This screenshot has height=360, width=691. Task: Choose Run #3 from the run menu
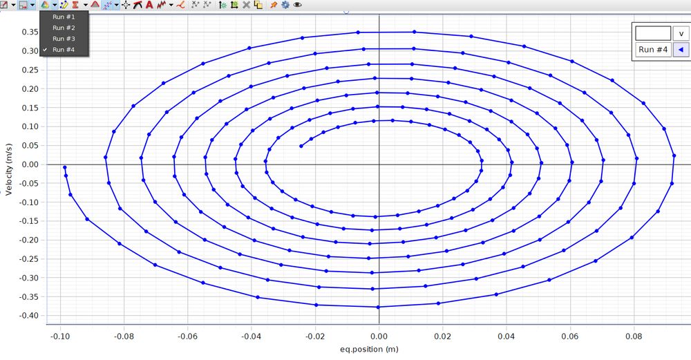click(64, 39)
